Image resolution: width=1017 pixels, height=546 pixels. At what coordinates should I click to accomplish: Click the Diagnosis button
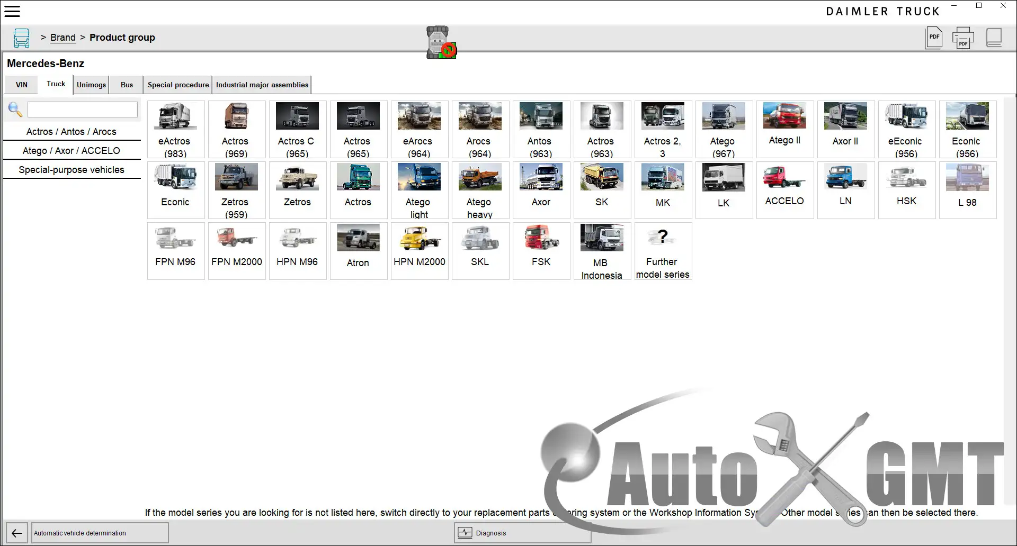pos(522,533)
